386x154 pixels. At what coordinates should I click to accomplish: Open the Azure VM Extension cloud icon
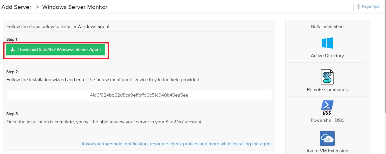click(327, 138)
